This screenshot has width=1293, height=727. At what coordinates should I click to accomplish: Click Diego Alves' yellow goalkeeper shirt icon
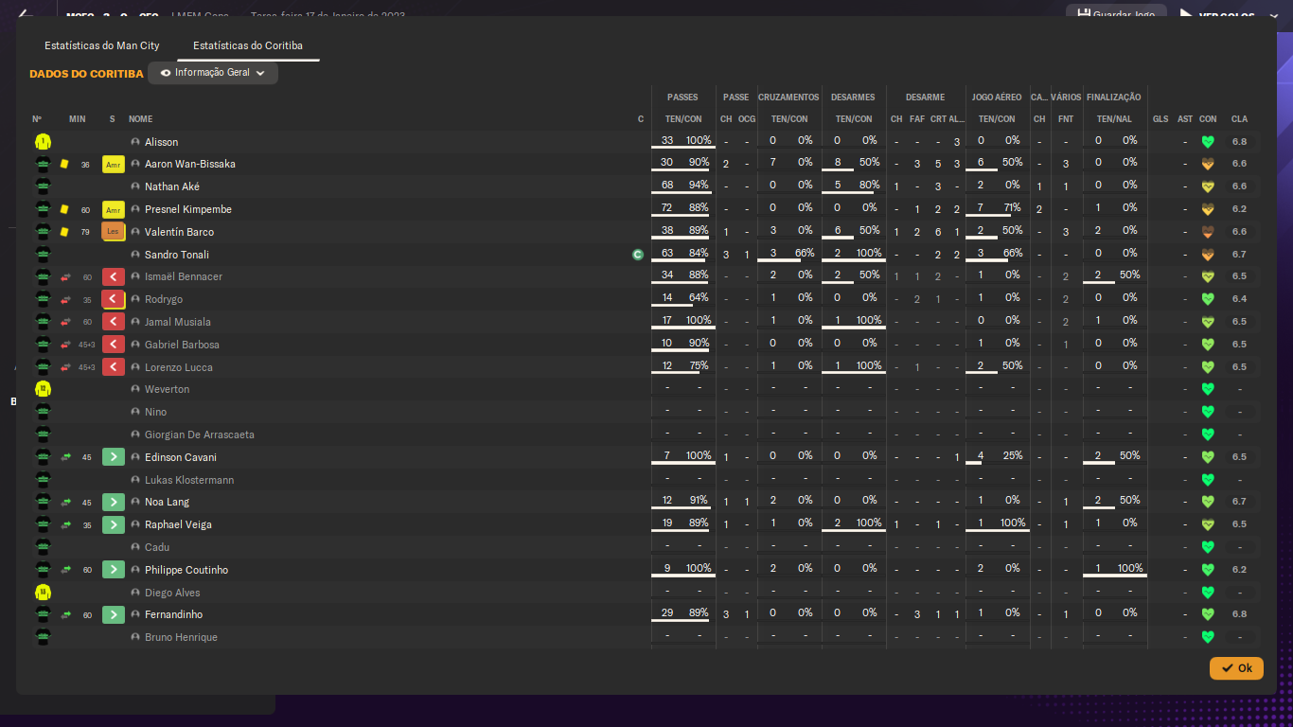pos(43,593)
